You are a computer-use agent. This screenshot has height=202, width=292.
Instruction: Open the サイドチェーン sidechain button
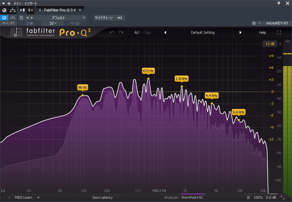pos(109,18)
